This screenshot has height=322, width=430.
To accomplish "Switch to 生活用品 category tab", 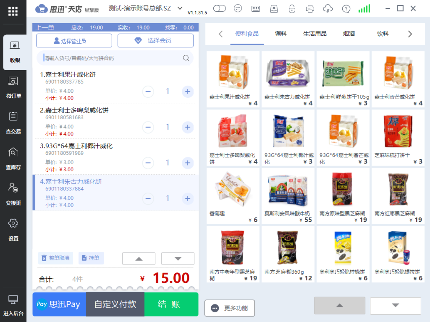I will click(x=315, y=34).
